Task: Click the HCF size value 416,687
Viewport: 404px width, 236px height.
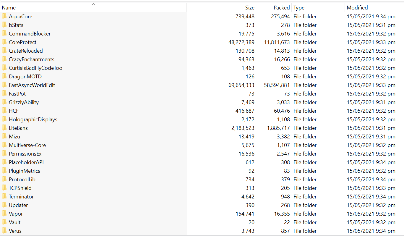Action: click(245, 111)
